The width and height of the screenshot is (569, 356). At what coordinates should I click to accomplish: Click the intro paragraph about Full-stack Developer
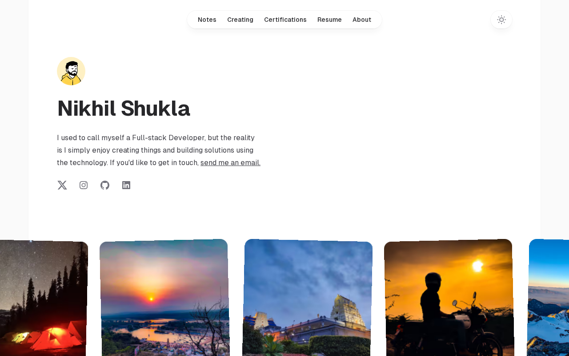pyautogui.click(x=159, y=150)
